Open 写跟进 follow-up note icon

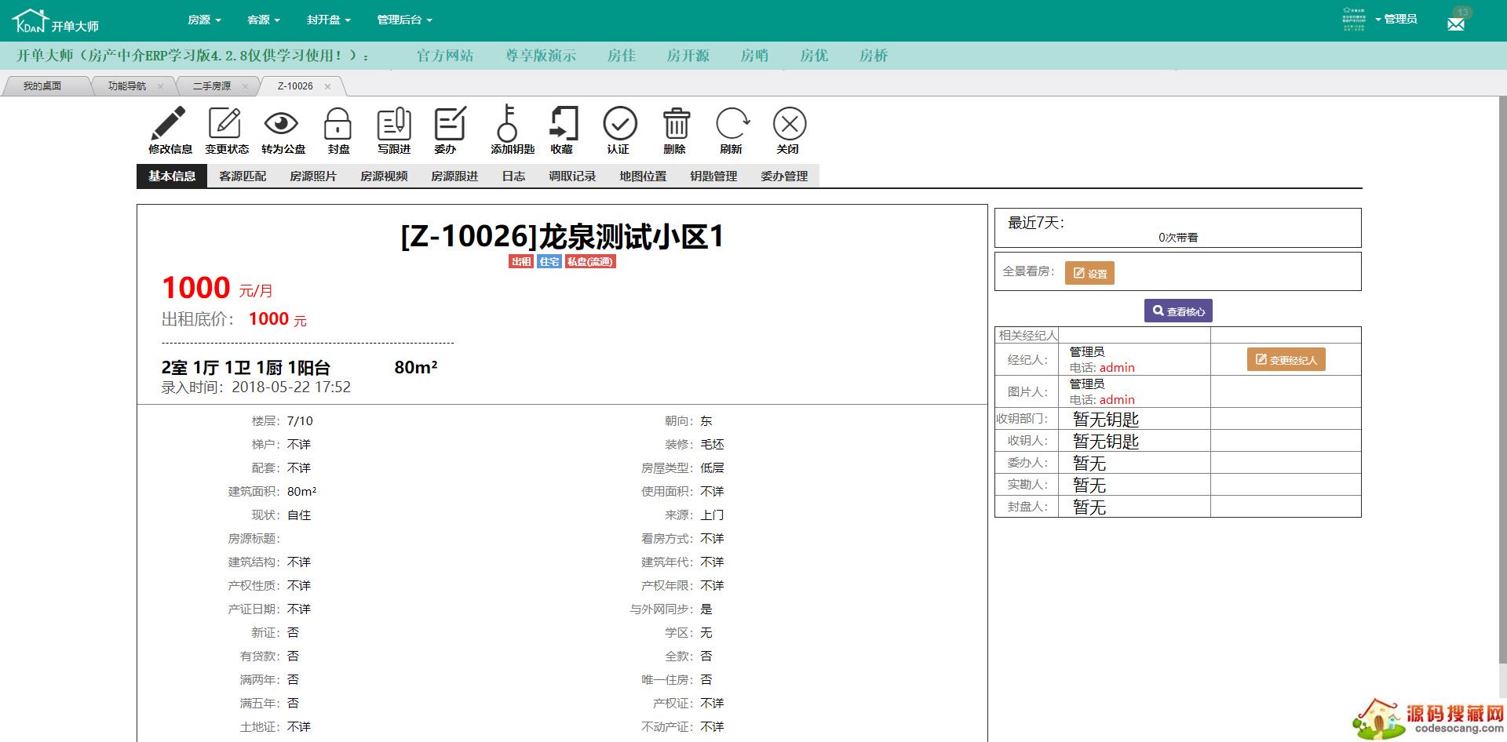(x=394, y=125)
